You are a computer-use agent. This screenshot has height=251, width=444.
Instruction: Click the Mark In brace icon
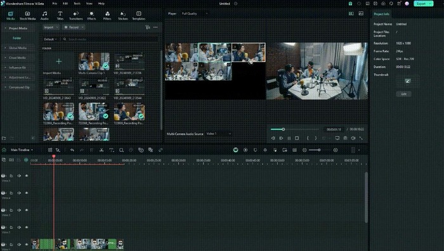point(308,138)
